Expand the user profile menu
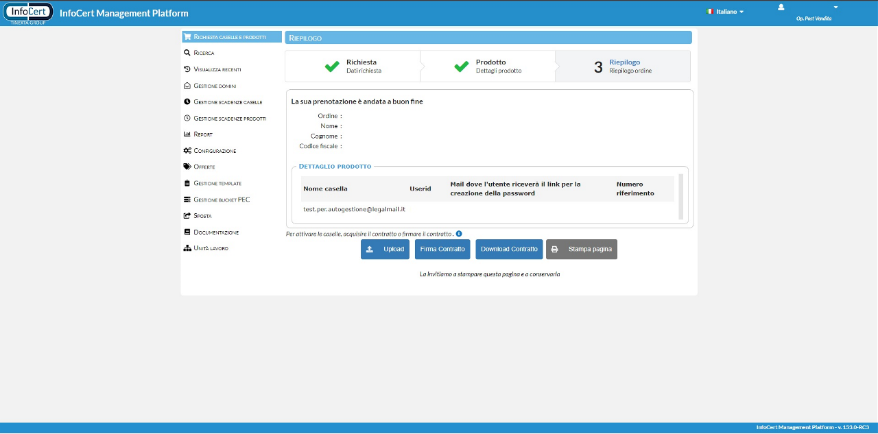Screen dimensions: 878x434 [781, 8]
